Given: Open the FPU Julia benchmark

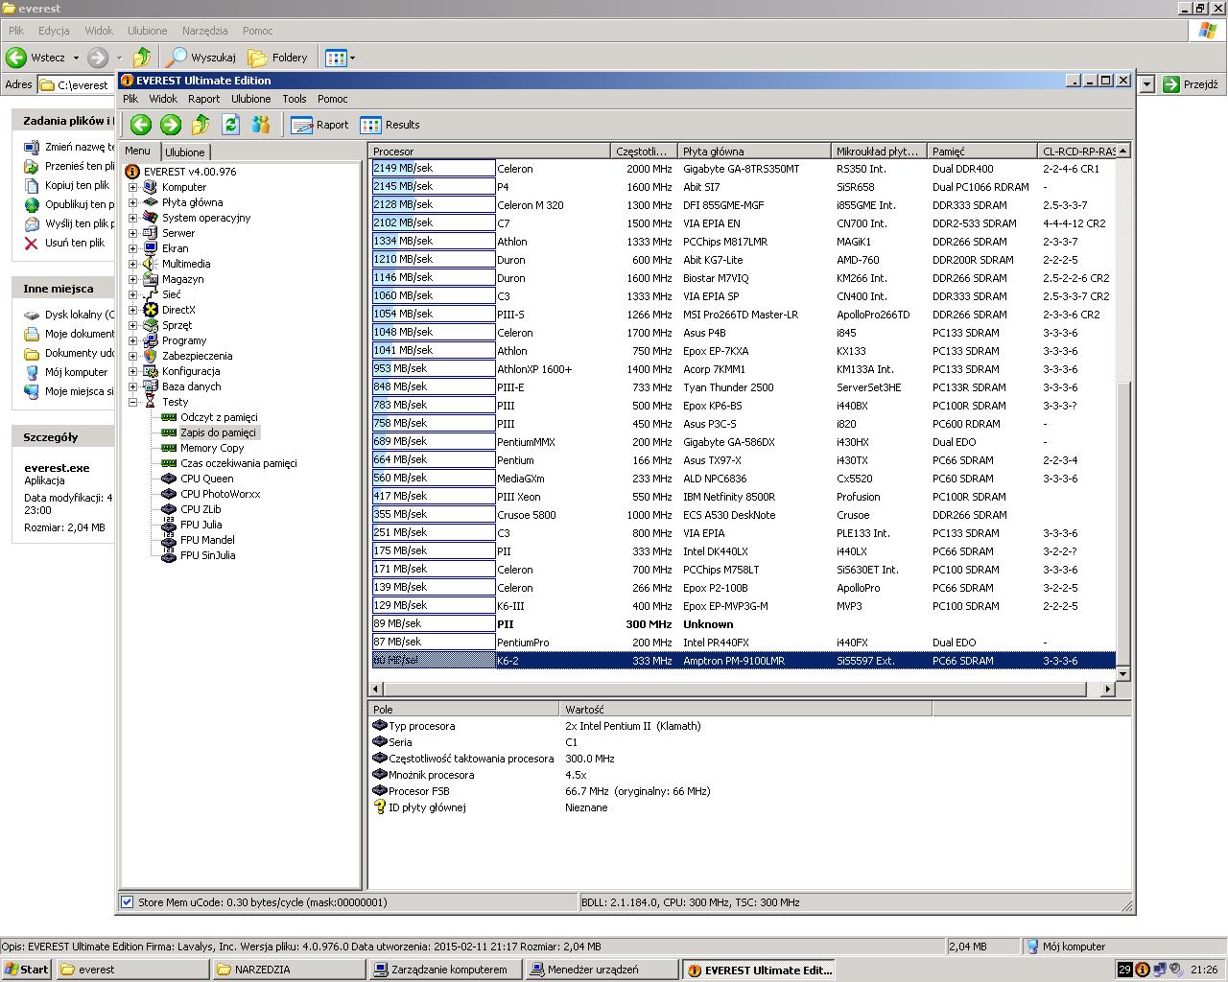Looking at the screenshot, I should click(x=201, y=525).
